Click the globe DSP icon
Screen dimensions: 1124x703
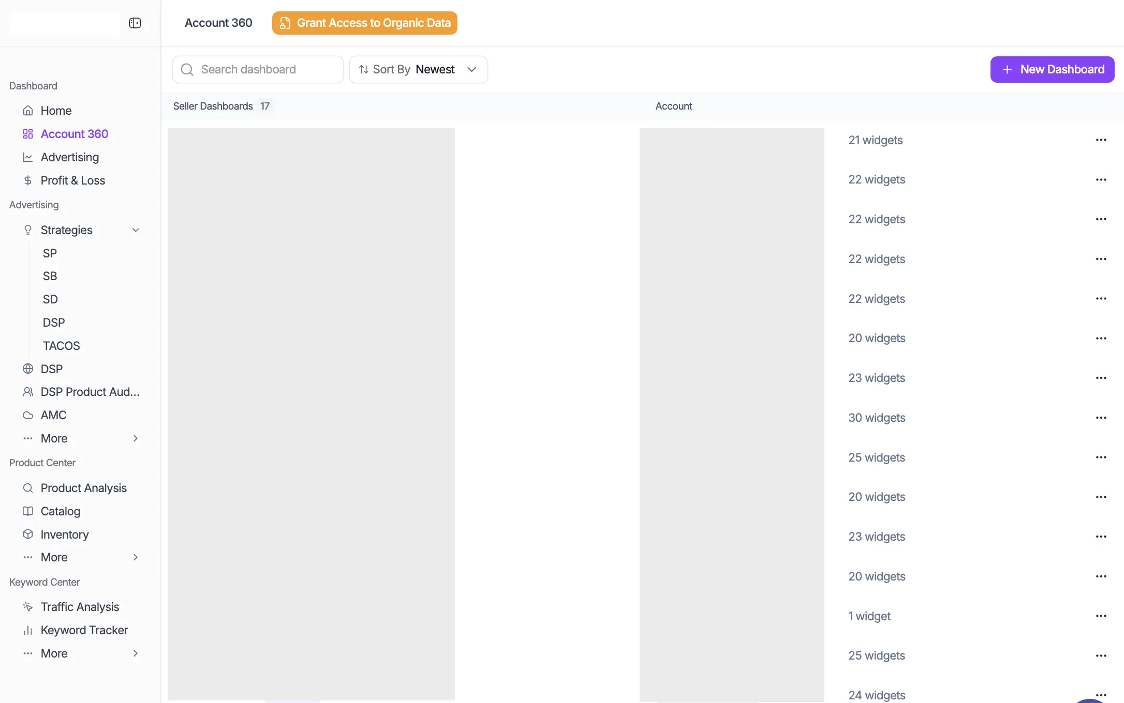[x=28, y=369]
